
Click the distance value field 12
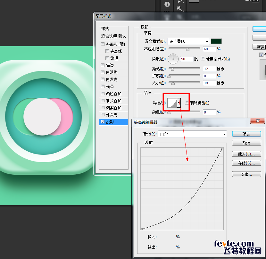[x=210, y=69]
